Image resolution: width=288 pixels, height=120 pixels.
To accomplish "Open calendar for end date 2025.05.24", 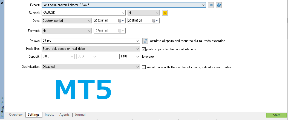I will 155,21.
